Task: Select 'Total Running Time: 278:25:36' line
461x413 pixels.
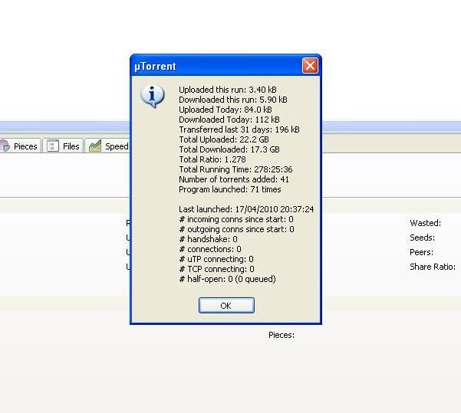Action: pos(235,169)
